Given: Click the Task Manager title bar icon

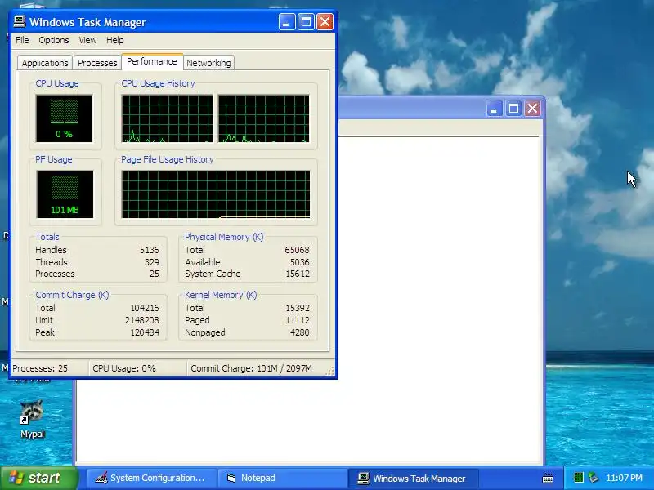Looking at the screenshot, I should pos(19,22).
